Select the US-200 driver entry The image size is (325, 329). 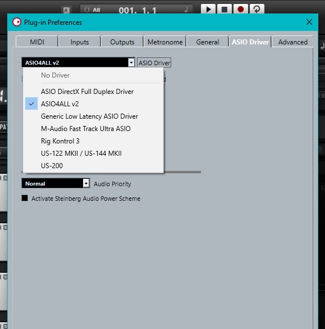click(x=93, y=165)
